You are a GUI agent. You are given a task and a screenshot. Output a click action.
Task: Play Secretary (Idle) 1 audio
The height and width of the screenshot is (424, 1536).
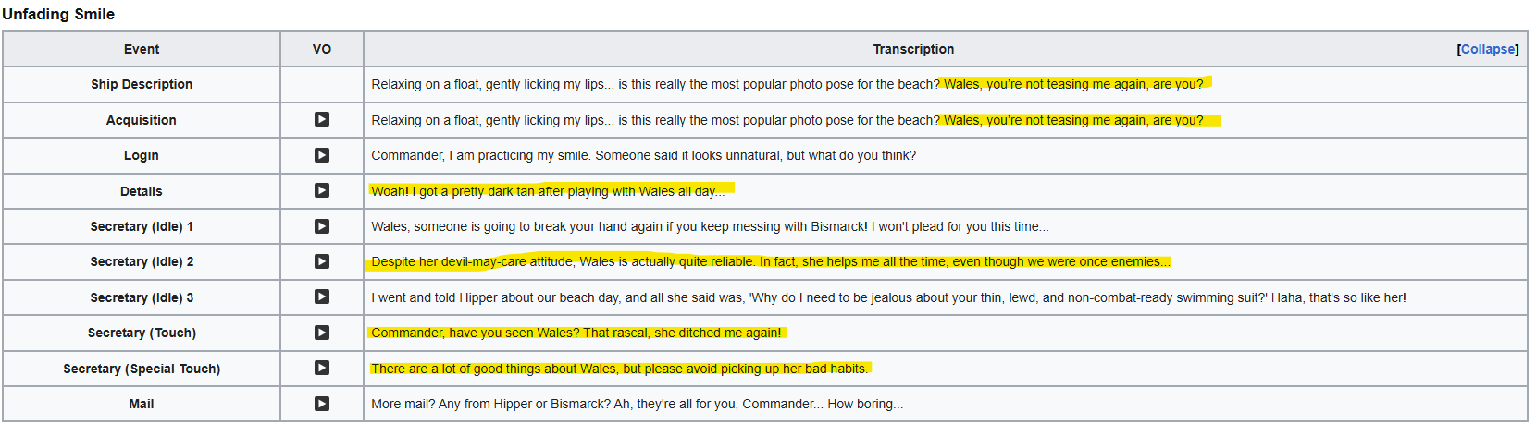tap(321, 226)
